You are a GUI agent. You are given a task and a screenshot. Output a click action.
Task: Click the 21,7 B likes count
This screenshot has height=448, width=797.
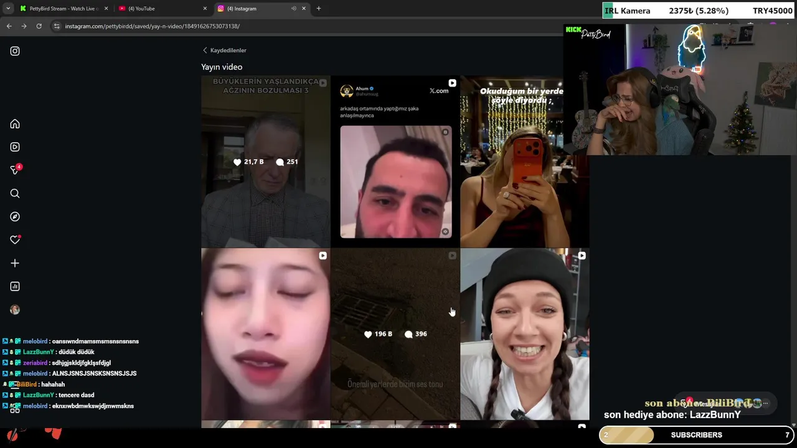(248, 162)
